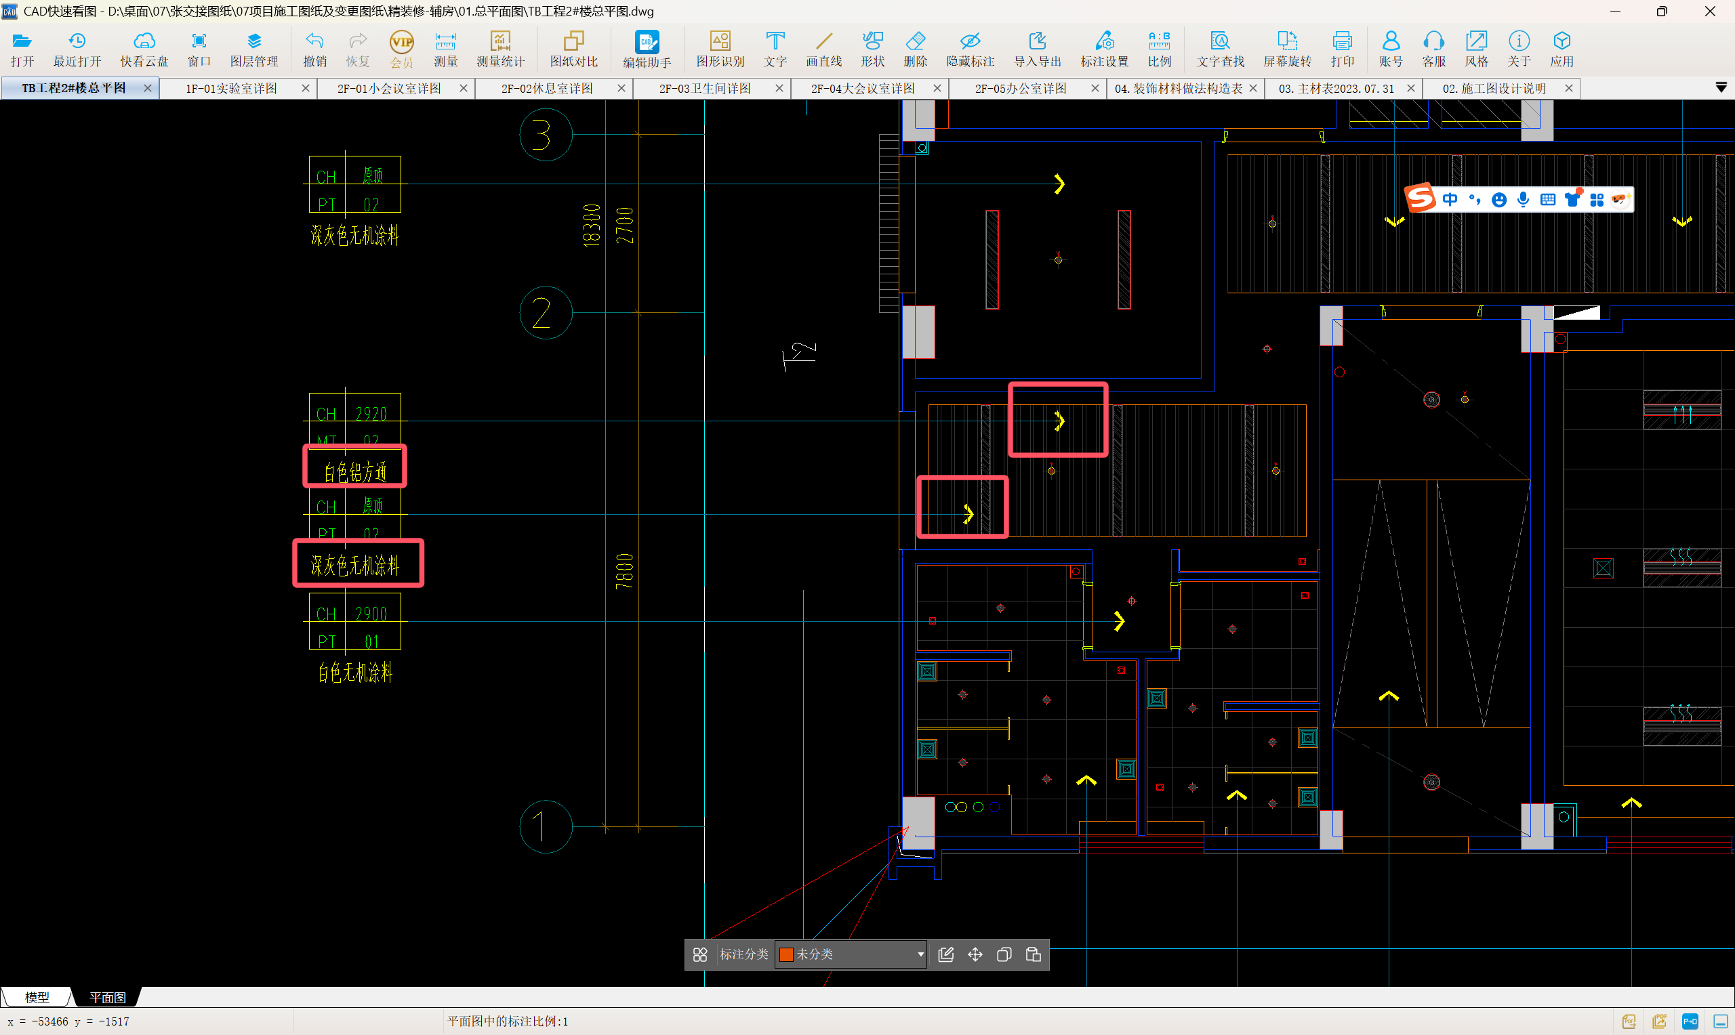This screenshot has width=1735, height=1035.
Task: Open the 测量 measure tool
Action: 445,49
